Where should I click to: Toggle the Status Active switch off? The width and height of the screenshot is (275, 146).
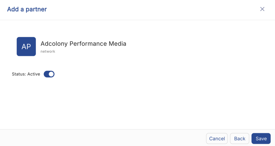point(49,74)
